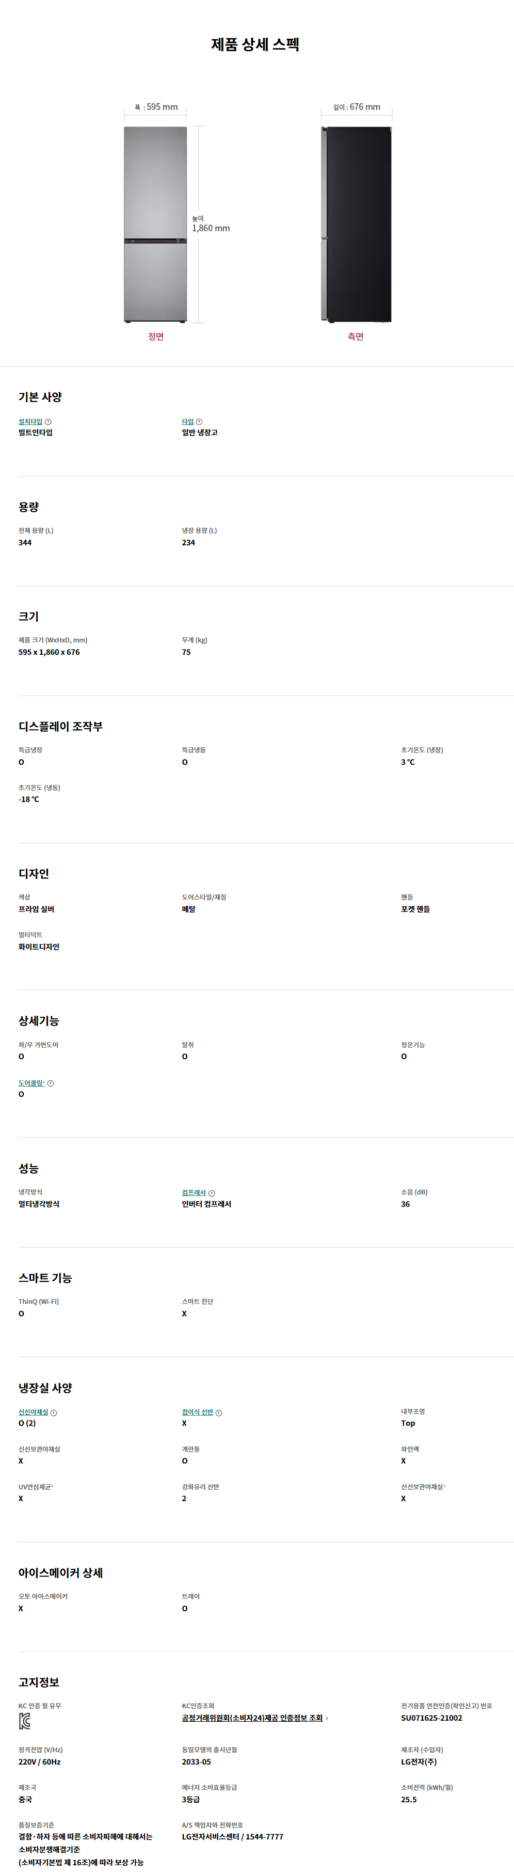Open the 접이식 선반 term link
Screen dimensions: 514x1872
tap(198, 1412)
